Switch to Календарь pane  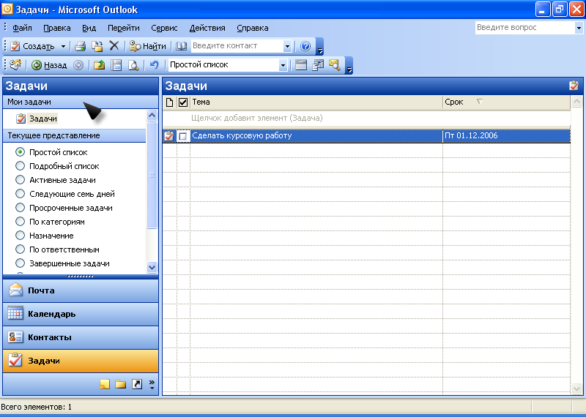[x=81, y=314]
